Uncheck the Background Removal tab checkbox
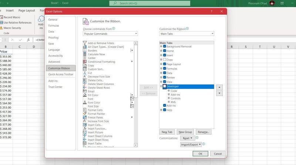Screen dimensions: 296x165 point(165,46)
